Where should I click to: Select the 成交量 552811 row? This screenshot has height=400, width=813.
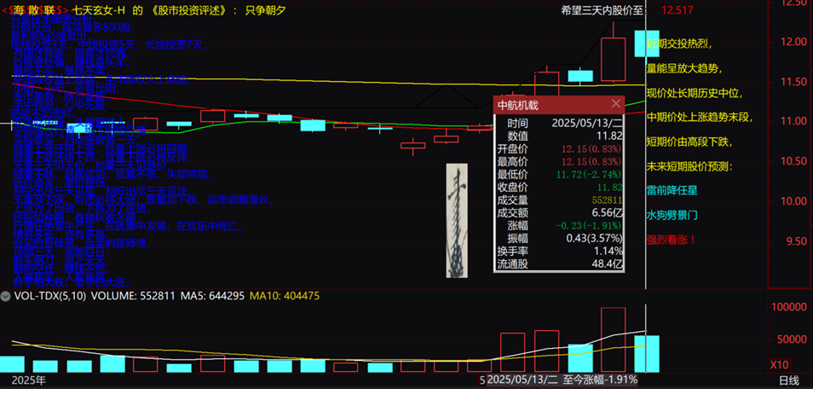coord(559,200)
